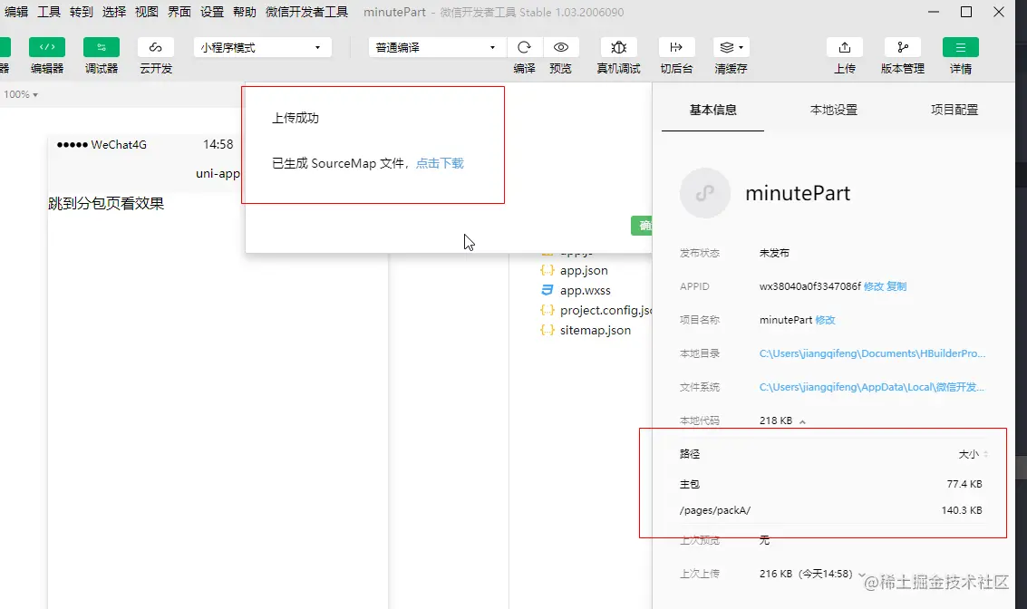
Task: Select app.json in the file tree
Action: click(x=583, y=270)
